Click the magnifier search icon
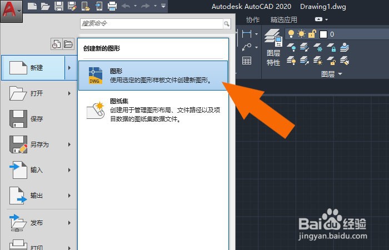Image resolution: width=389 pixels, height=250 pixels. coord(227,24)
